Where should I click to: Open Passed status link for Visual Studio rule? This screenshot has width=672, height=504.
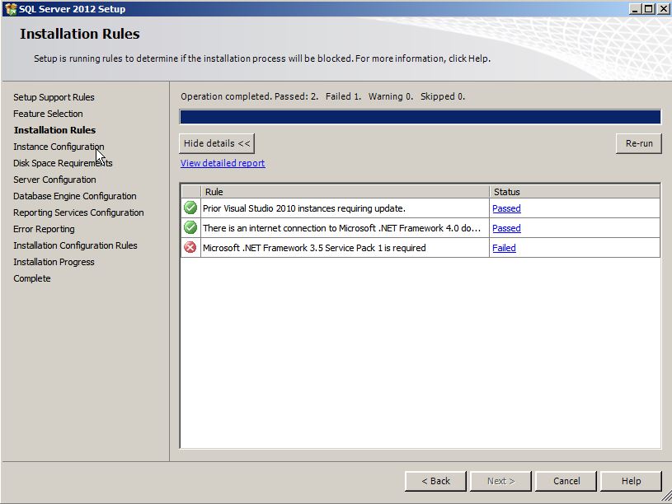coord(506,208)
